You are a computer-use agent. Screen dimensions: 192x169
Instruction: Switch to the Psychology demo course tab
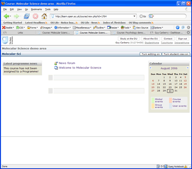(129, 33)
